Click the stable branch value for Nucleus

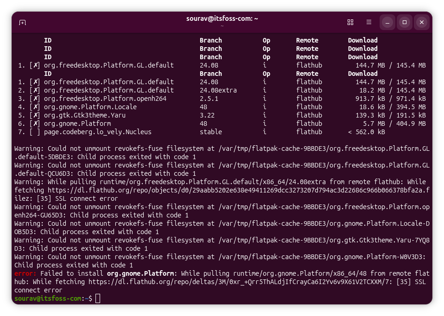(211, 132)
